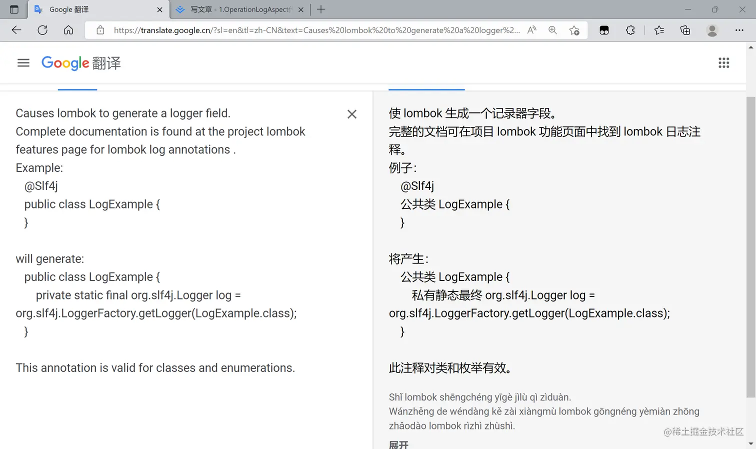Viewport: 756px width, 449px height.
Task: Open a new browser tab
Action: [x=321, y=9]
